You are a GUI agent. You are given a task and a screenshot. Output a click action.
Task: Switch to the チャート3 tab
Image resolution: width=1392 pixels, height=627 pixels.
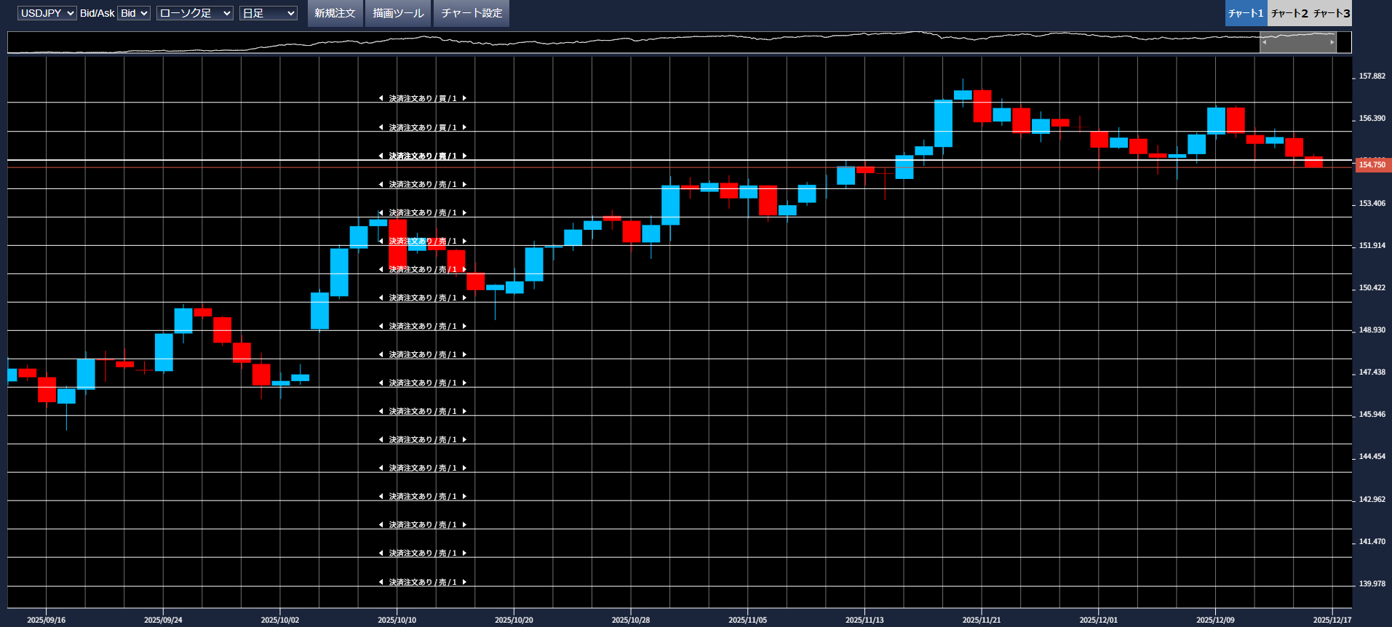1331,13
